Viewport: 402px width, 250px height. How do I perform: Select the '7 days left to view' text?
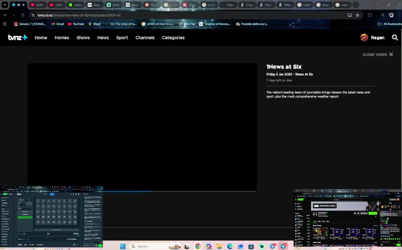click(x=279, y=80)
